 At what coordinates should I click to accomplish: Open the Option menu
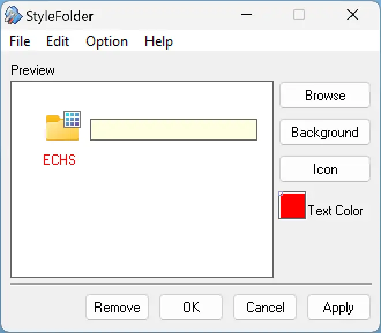coord(107,41)
